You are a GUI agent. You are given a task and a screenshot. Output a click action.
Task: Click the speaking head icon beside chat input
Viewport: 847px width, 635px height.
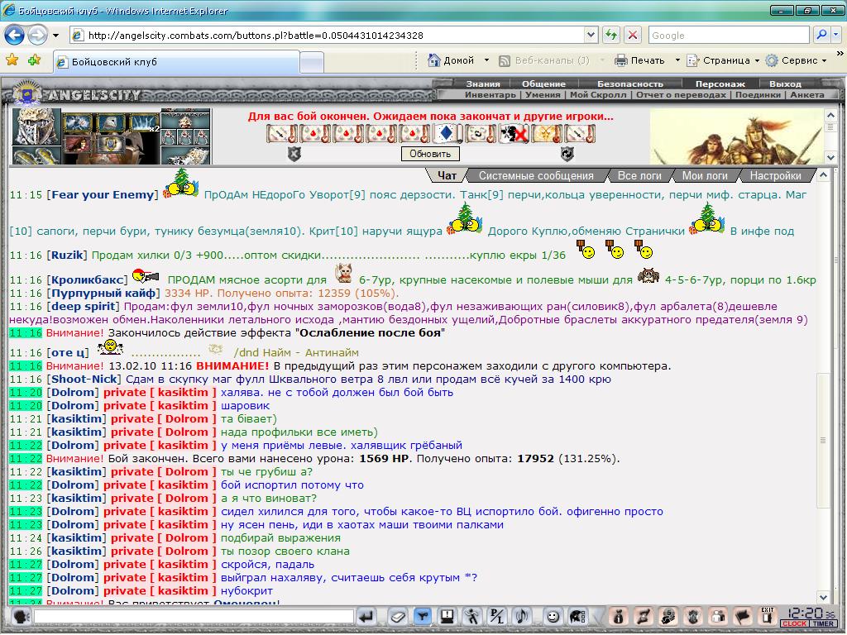click(x=21, y=616)
